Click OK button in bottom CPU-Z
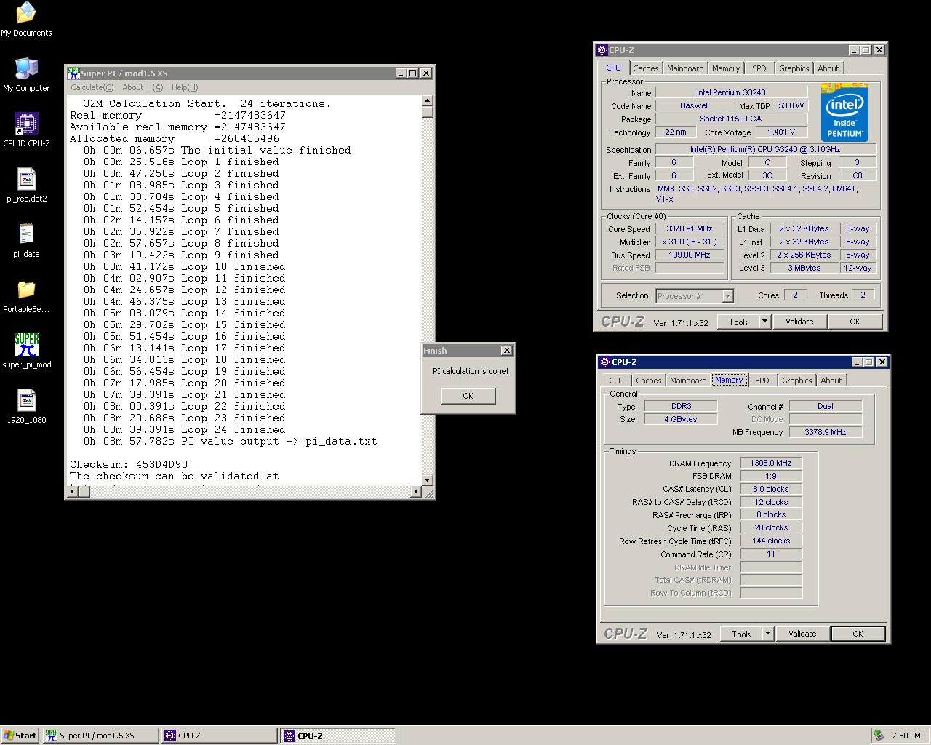Screen dimensions: 931x745 [x=858, y=634]
